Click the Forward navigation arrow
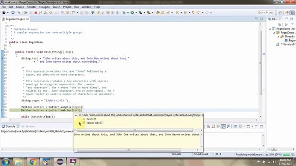This screenshot has height=166, width=296. point(207,12)
